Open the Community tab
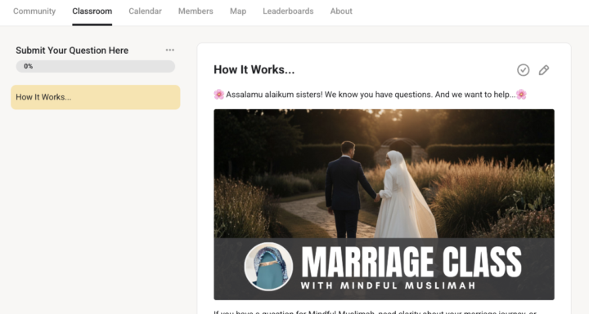Viewport: 589px width, 314px height. click(34, 11)
